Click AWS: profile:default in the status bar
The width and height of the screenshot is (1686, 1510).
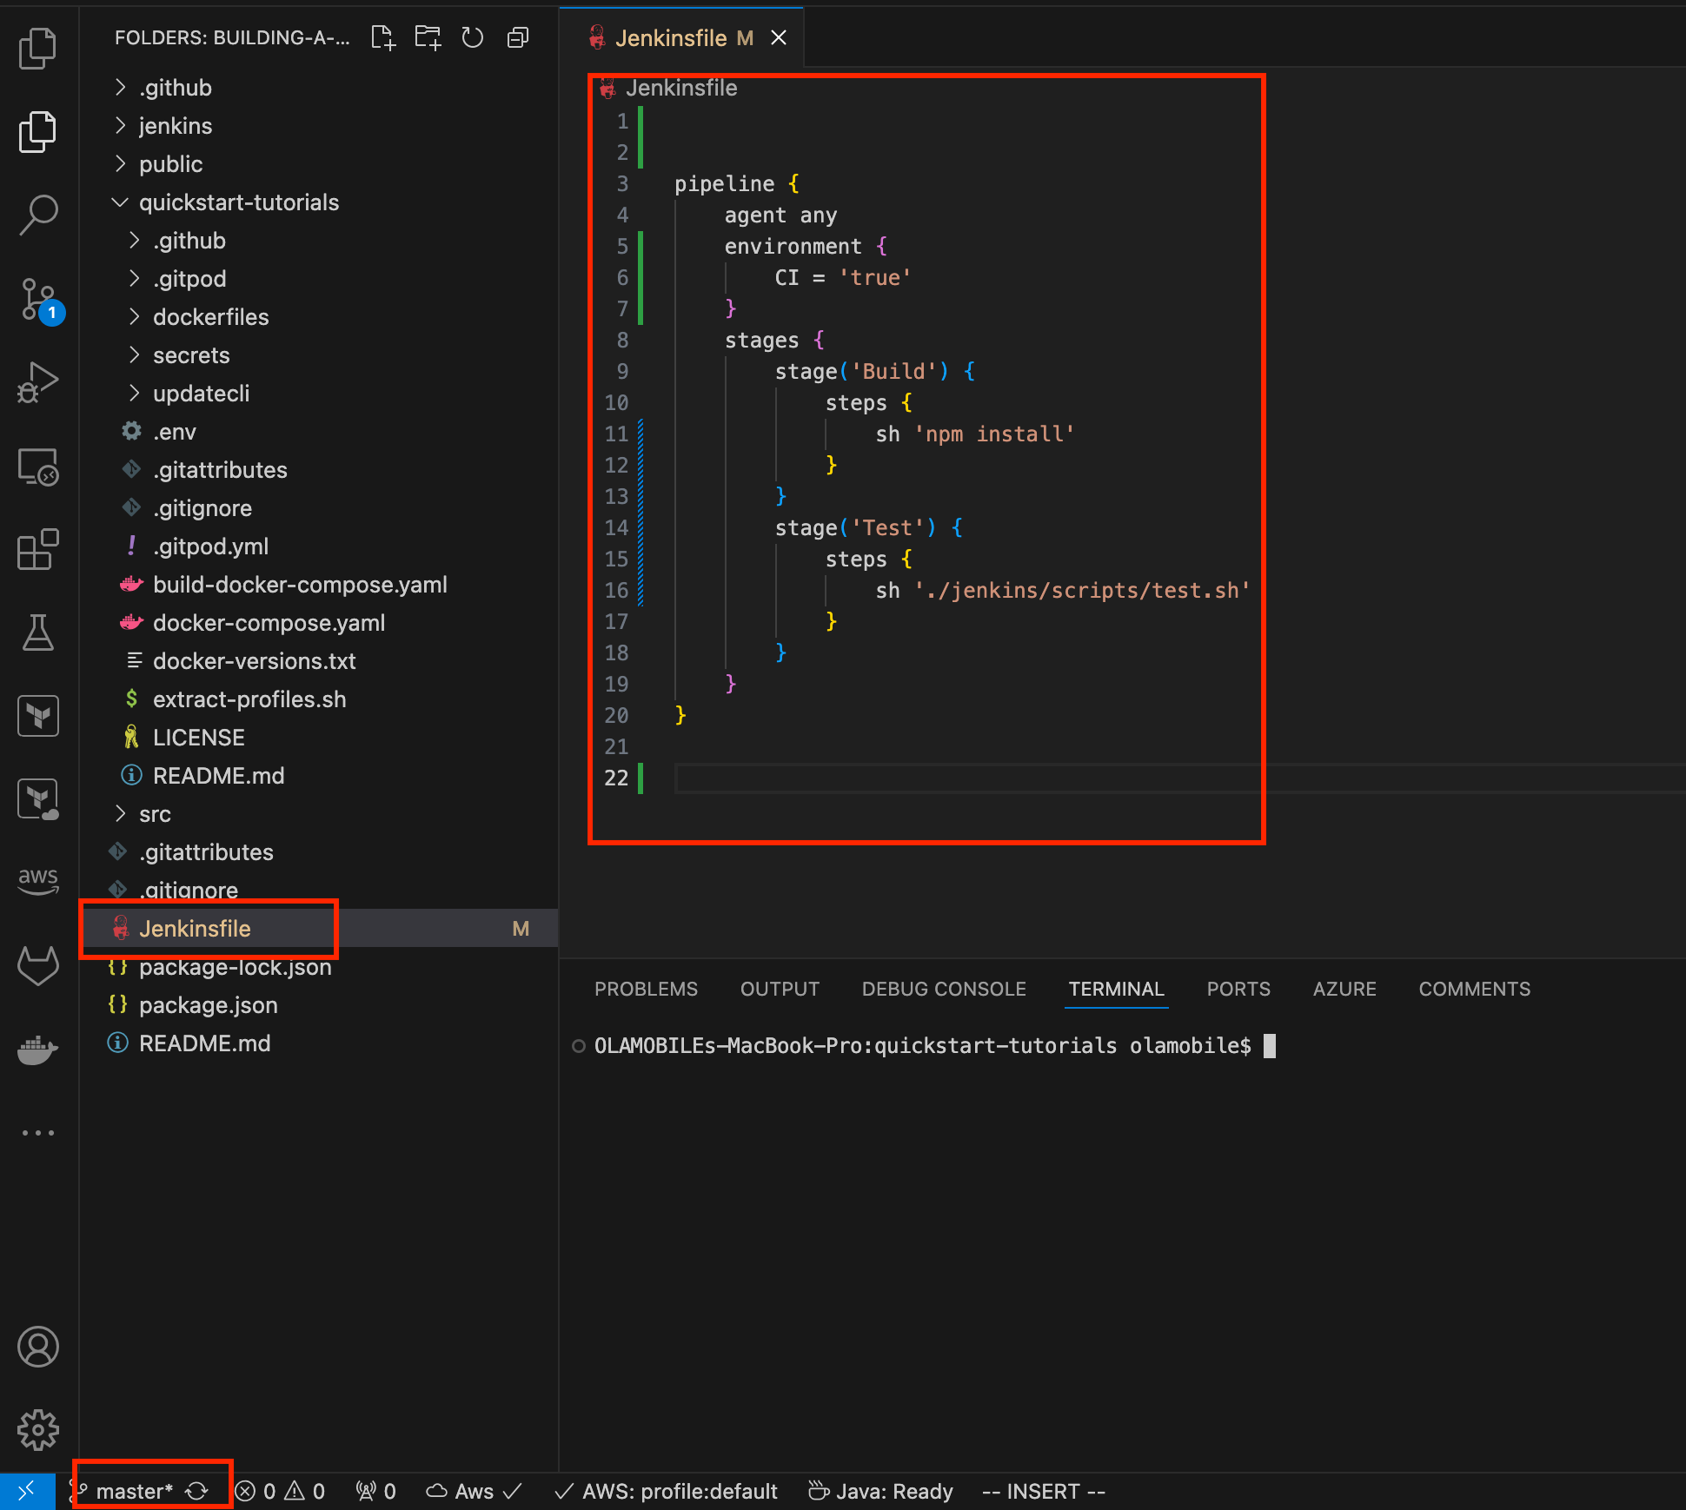[666, 1491]
